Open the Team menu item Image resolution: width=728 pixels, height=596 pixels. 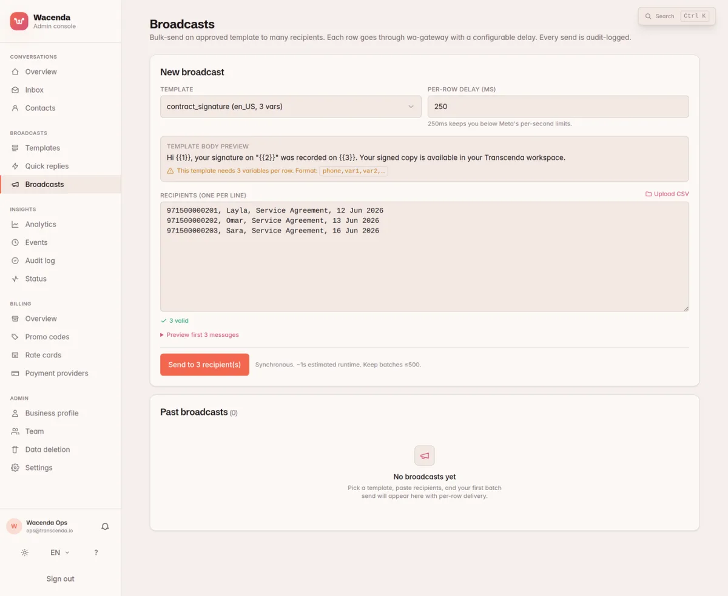(61, 431)
